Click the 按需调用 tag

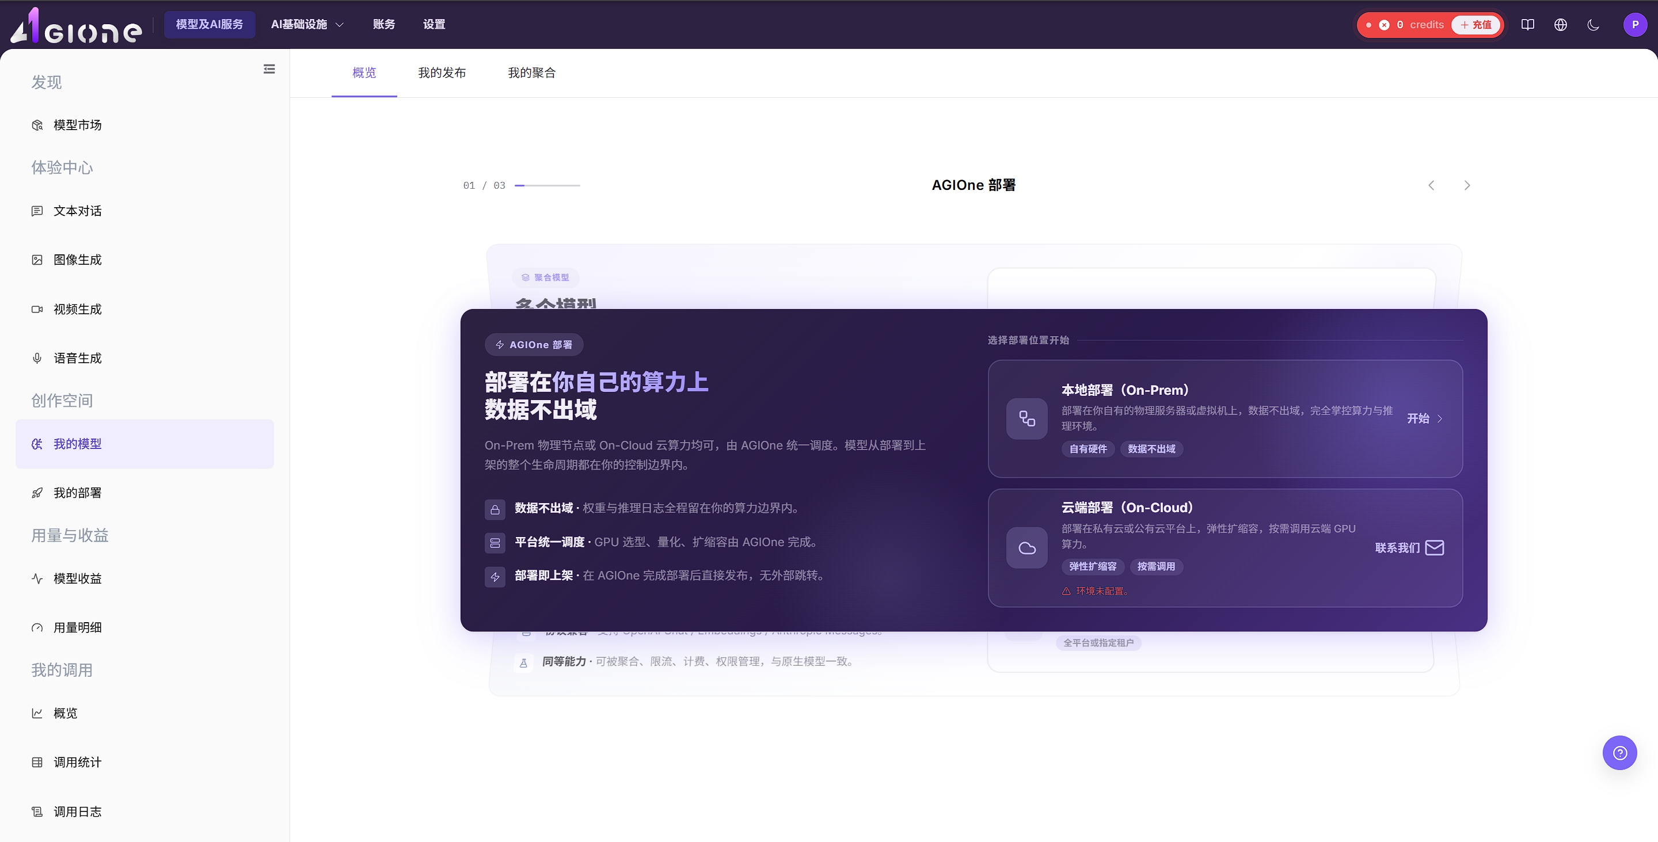[x=1156, y=567]
